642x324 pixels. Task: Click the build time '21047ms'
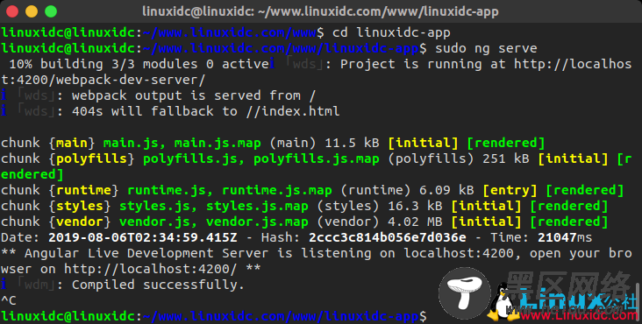pos(565,237)
